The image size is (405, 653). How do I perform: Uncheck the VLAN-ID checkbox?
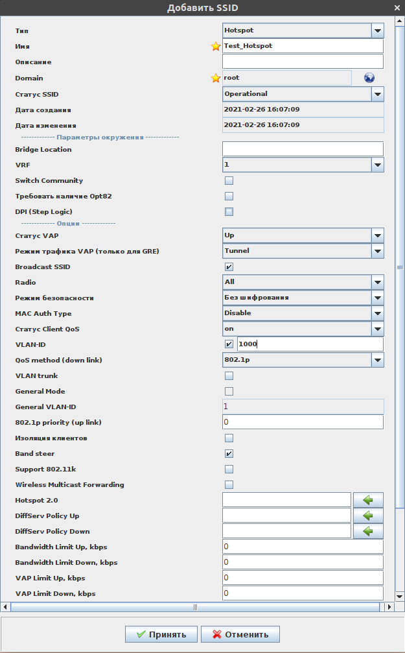(x=229, y=344)
